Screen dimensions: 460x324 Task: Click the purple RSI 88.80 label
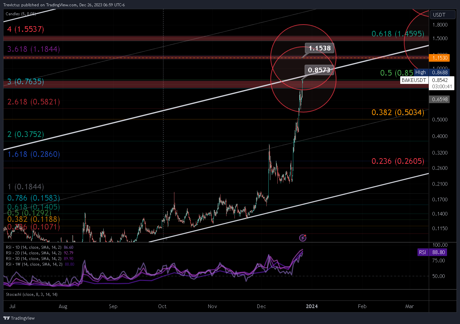(x=432, y=252)
